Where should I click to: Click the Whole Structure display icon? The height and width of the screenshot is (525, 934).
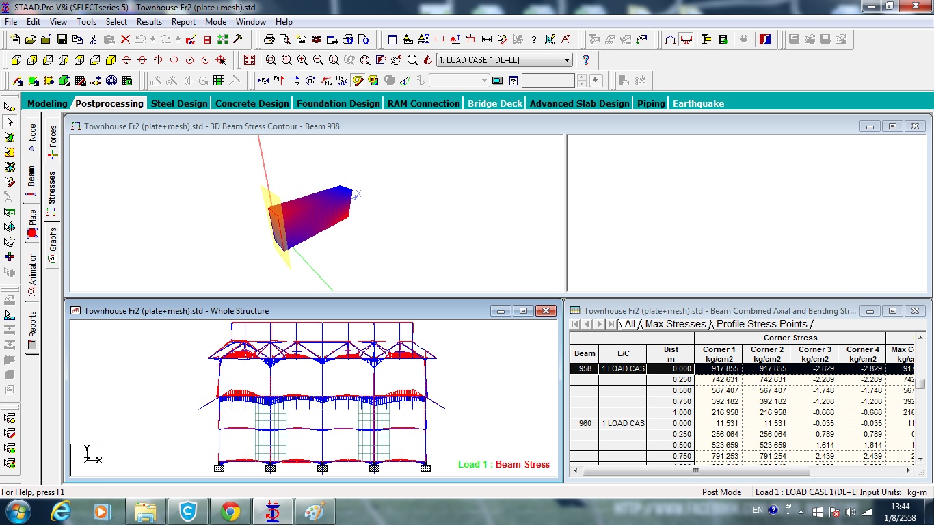(x=250, y=59)
